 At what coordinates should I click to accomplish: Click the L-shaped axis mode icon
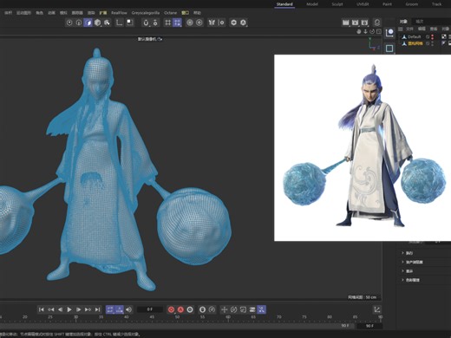pyautogui.click(x=119, y=23)
